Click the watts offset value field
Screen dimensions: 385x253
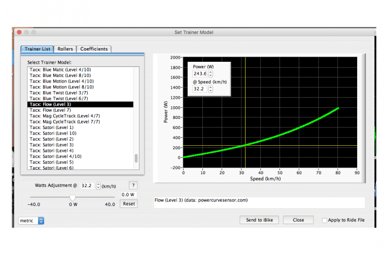tap(128, 195)
